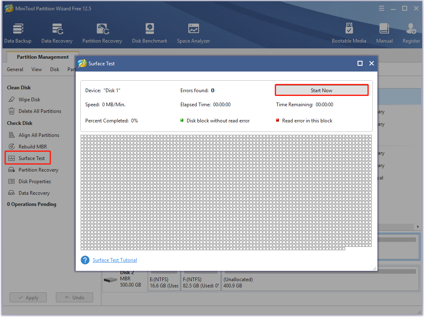Open the General menu
This screenshot has height=318, width=425.
15,69
